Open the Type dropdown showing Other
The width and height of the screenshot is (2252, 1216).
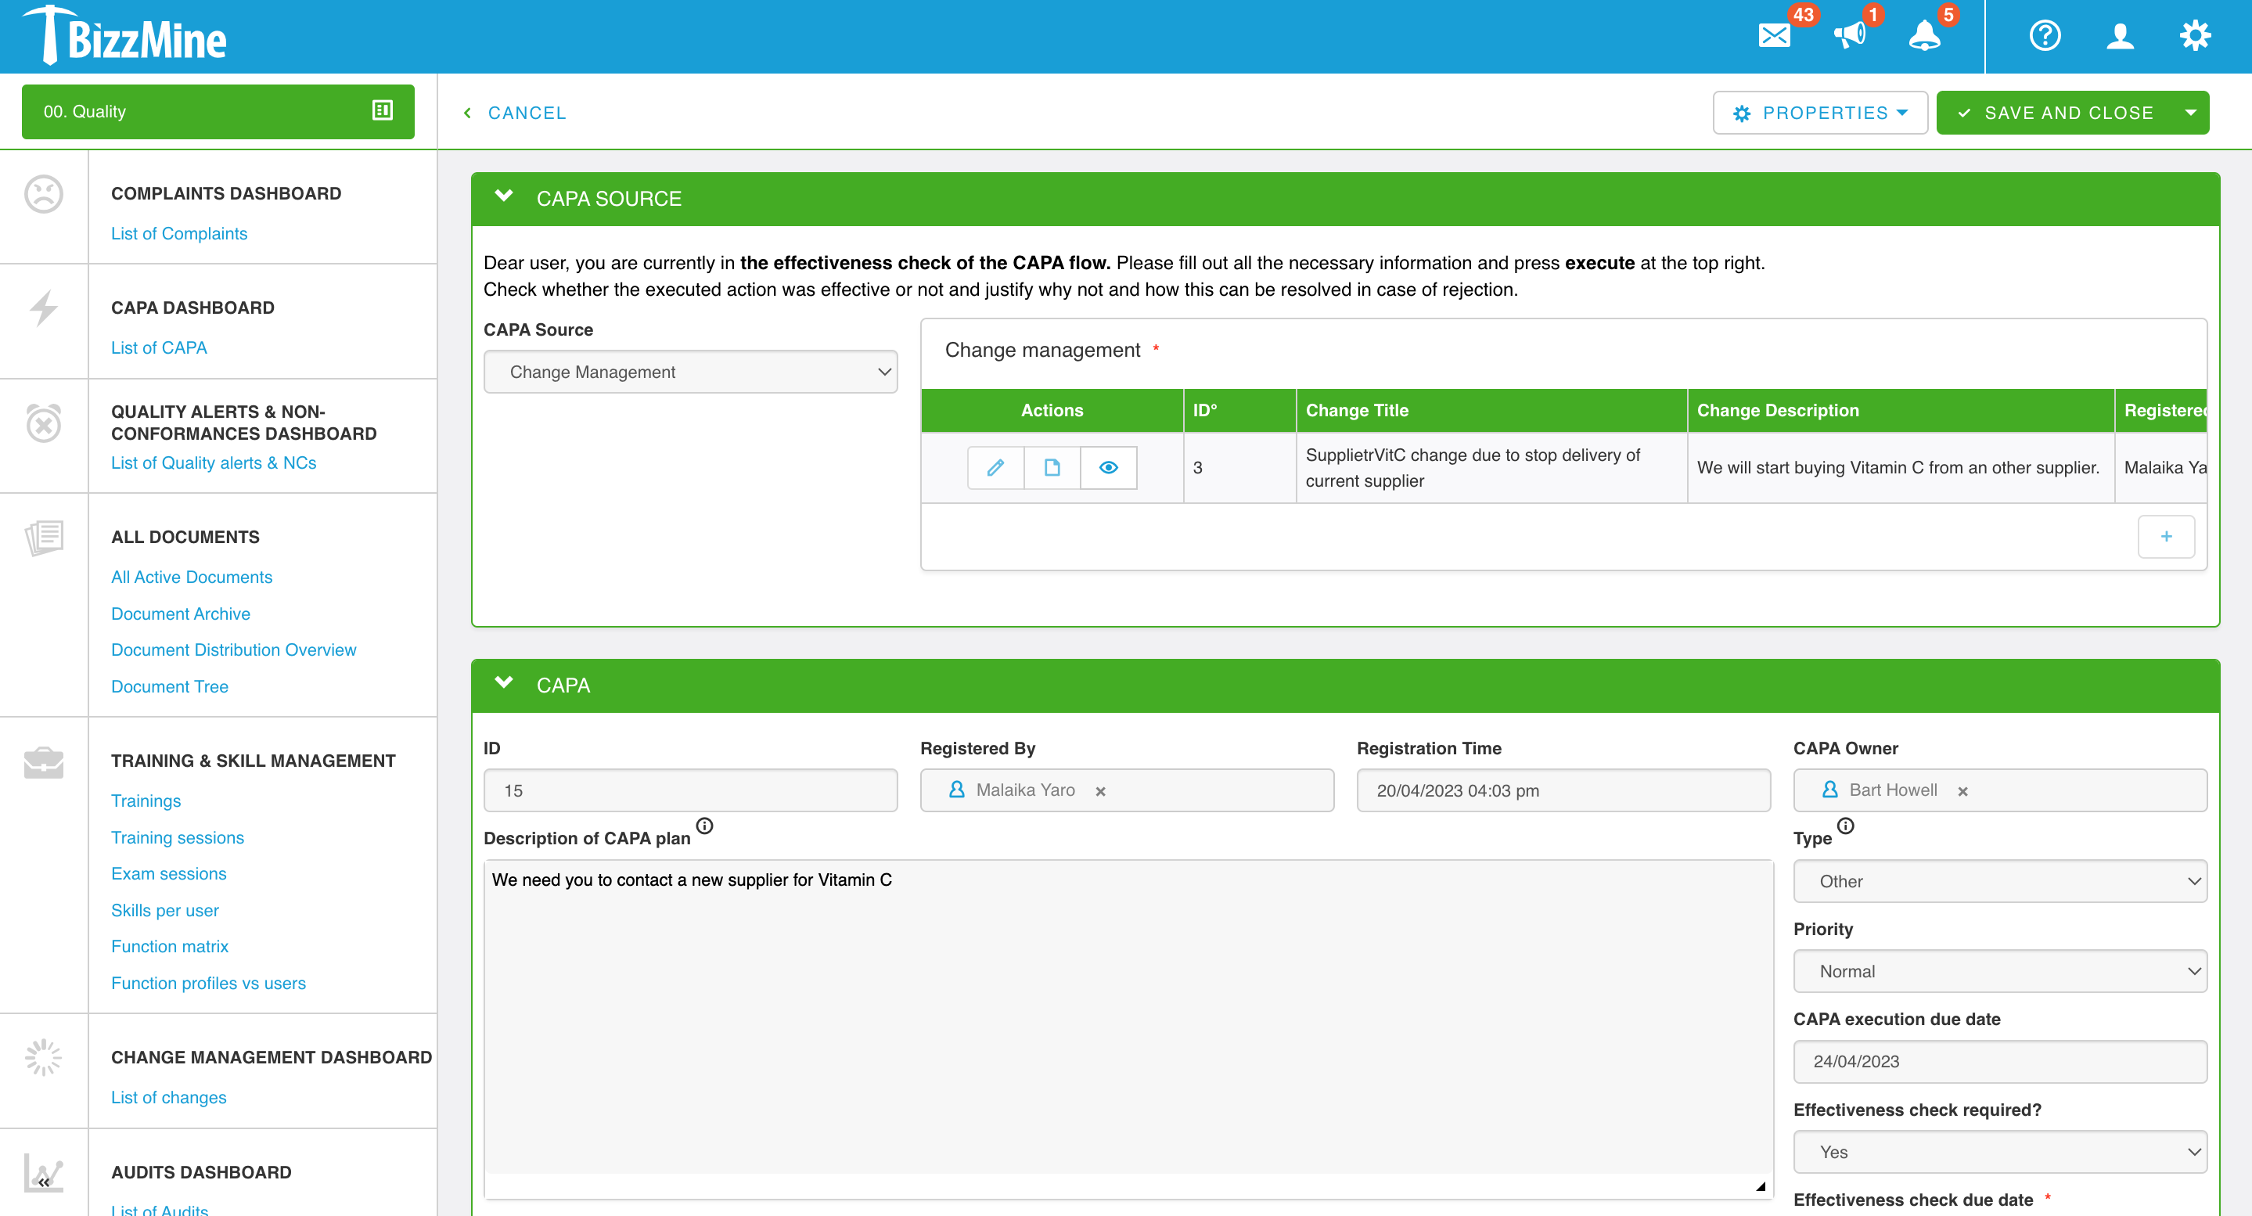pyautogui.click(x=1999, y=881)
